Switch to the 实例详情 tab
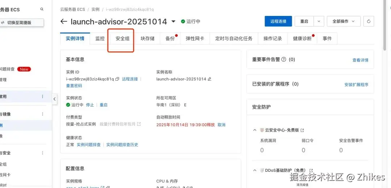This screenshot has height=188, width=391. click(x=75, y=39)
